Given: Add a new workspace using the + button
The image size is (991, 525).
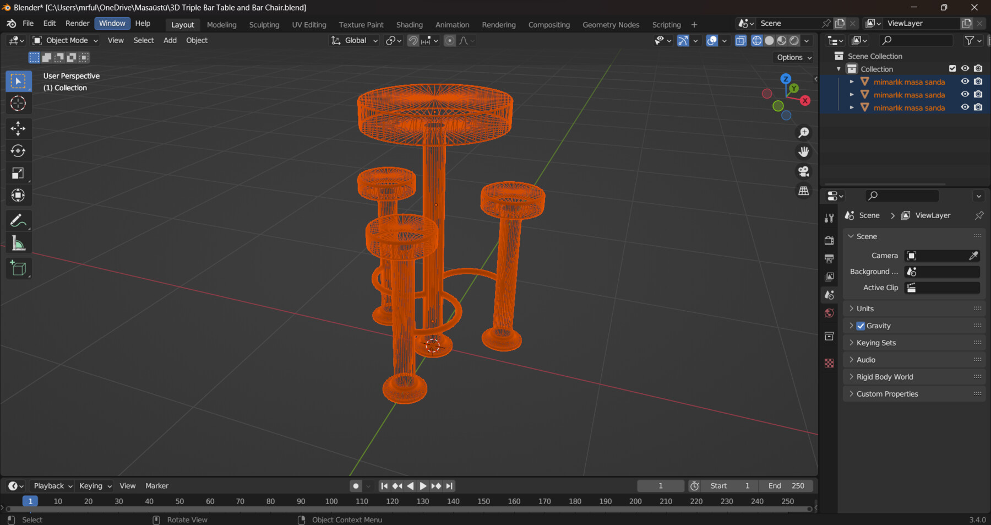Looking at the screenshot, I should point(694,24).
